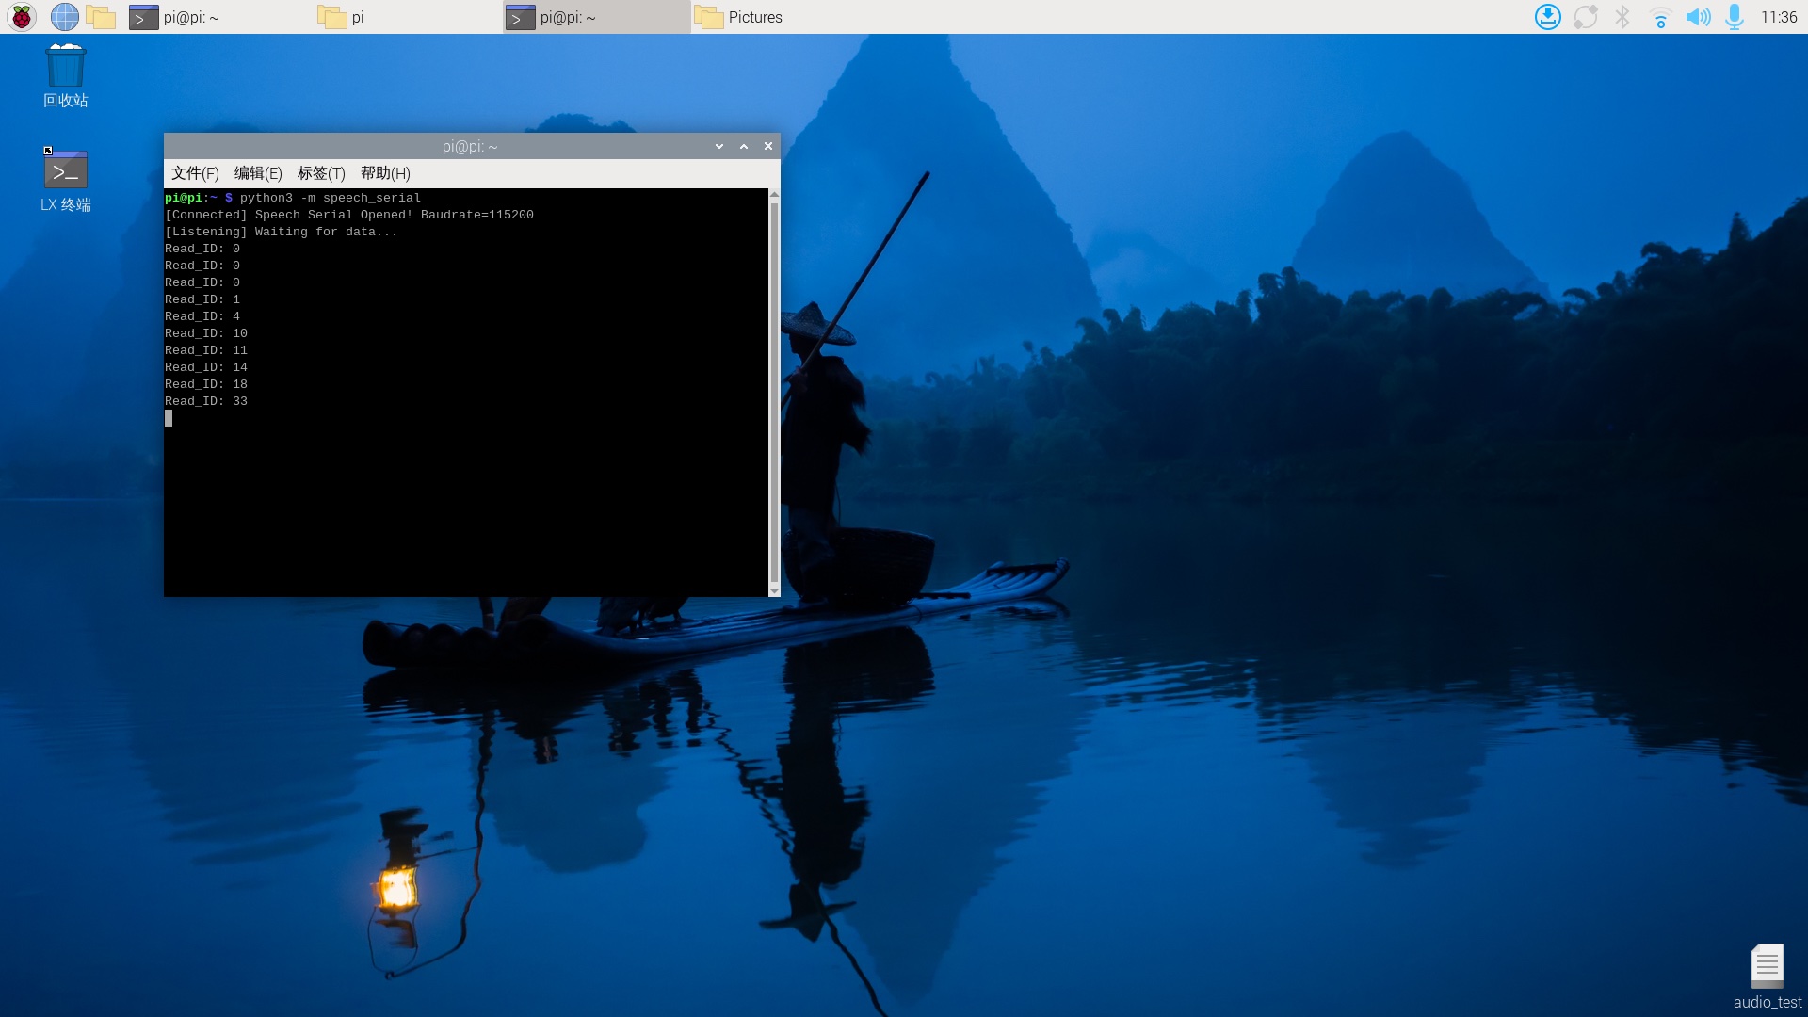This screenshot has height=1017, width=1808.
Task: Open the updates download tray icon
Action: tap(1548, 17)
